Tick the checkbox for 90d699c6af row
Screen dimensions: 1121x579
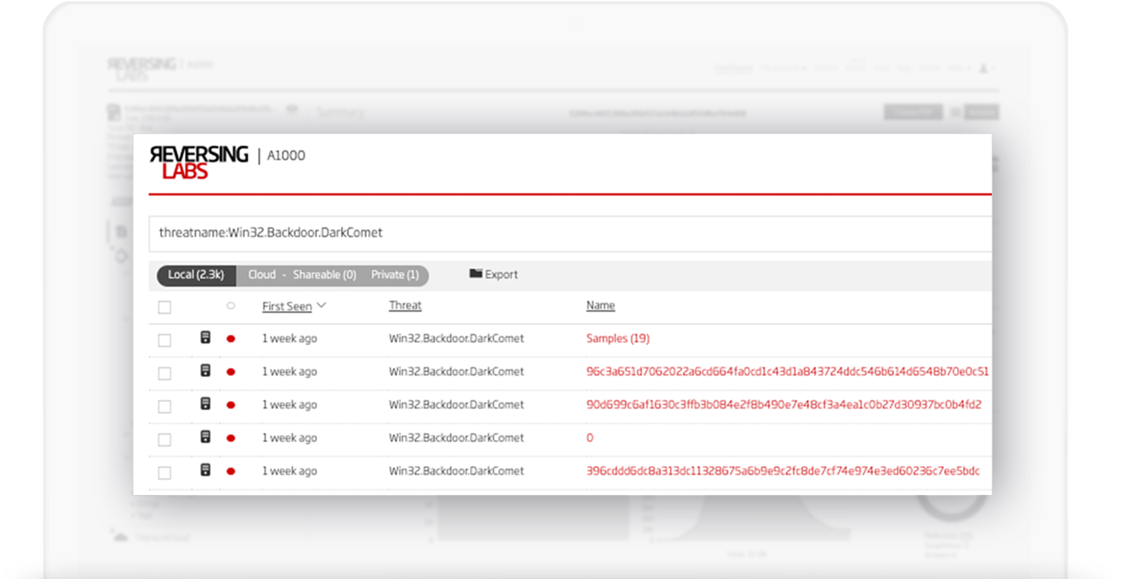click(x=164, y=407)
